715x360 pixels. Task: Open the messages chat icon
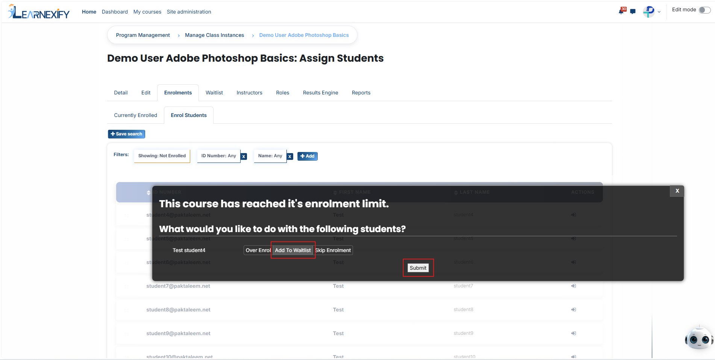[x=633, y=12]
